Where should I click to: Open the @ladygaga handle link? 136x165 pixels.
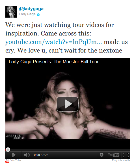point(31,9)
